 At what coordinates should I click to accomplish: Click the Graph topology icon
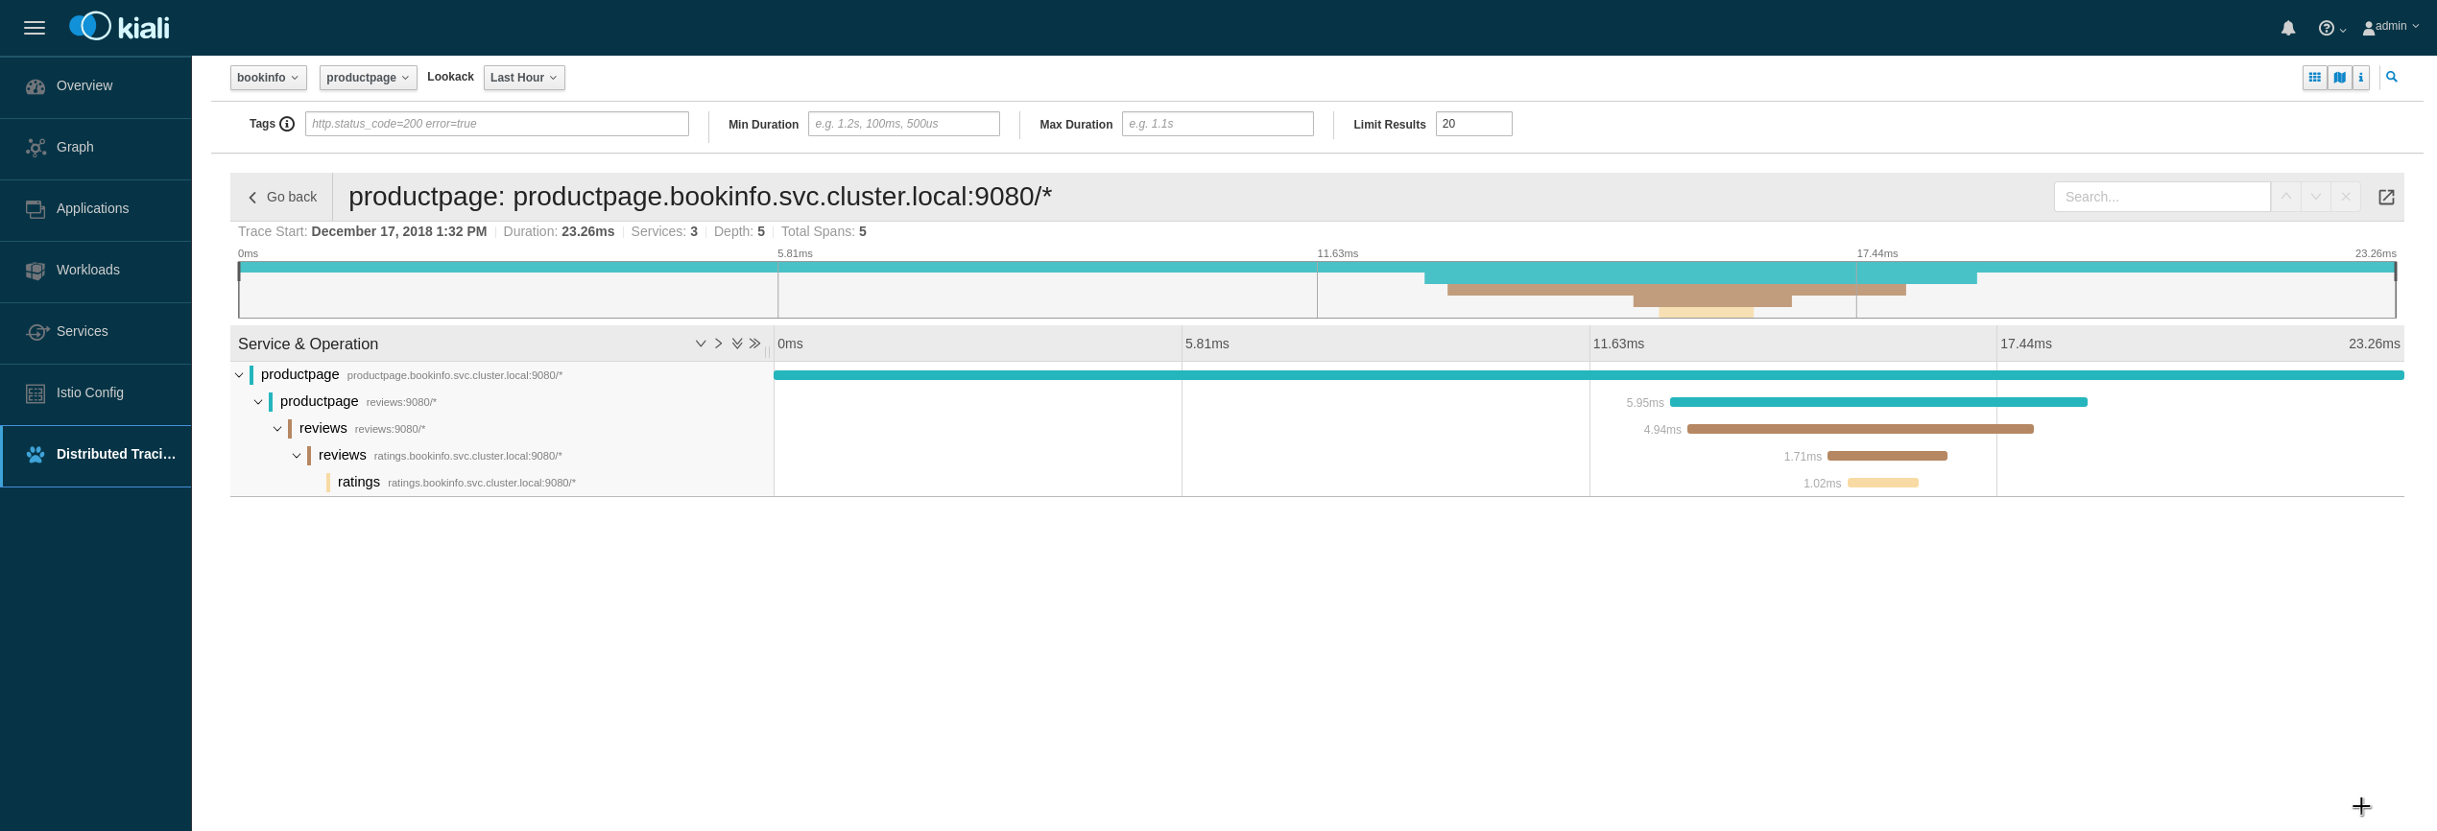36,148
